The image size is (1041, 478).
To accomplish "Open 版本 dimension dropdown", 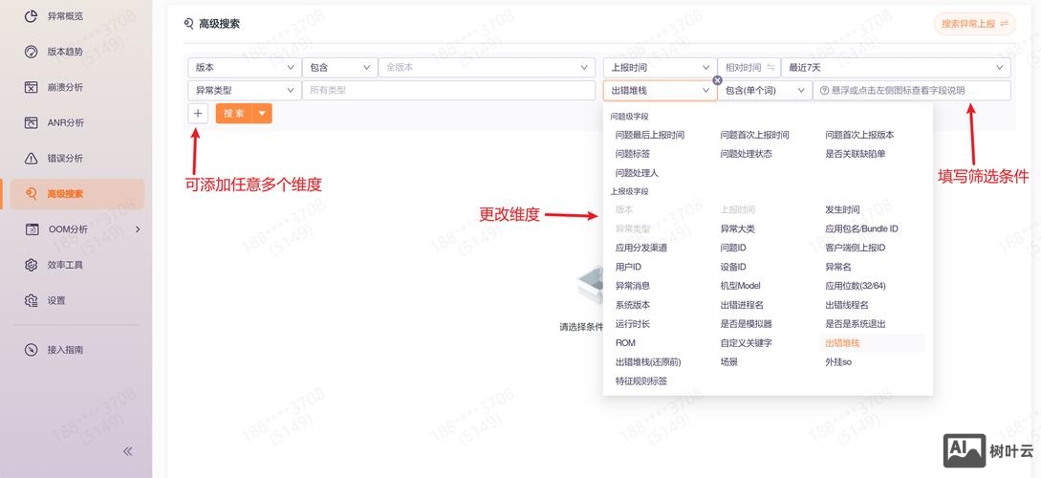I will [245, 68].
